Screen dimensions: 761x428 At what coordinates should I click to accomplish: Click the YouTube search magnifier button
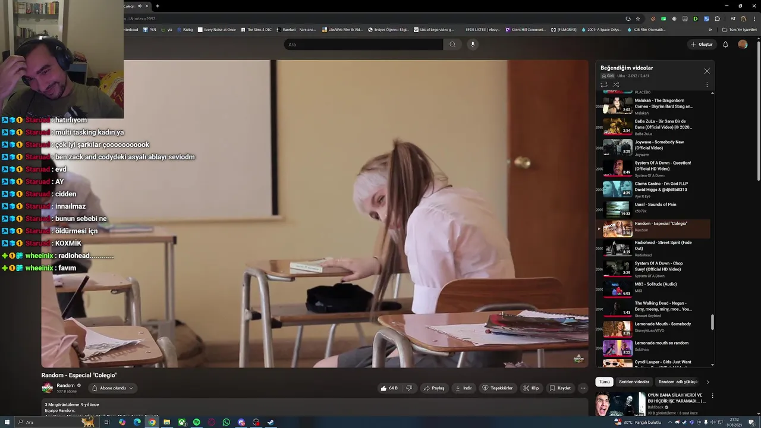pyautogui.click(x=452, y=44)
